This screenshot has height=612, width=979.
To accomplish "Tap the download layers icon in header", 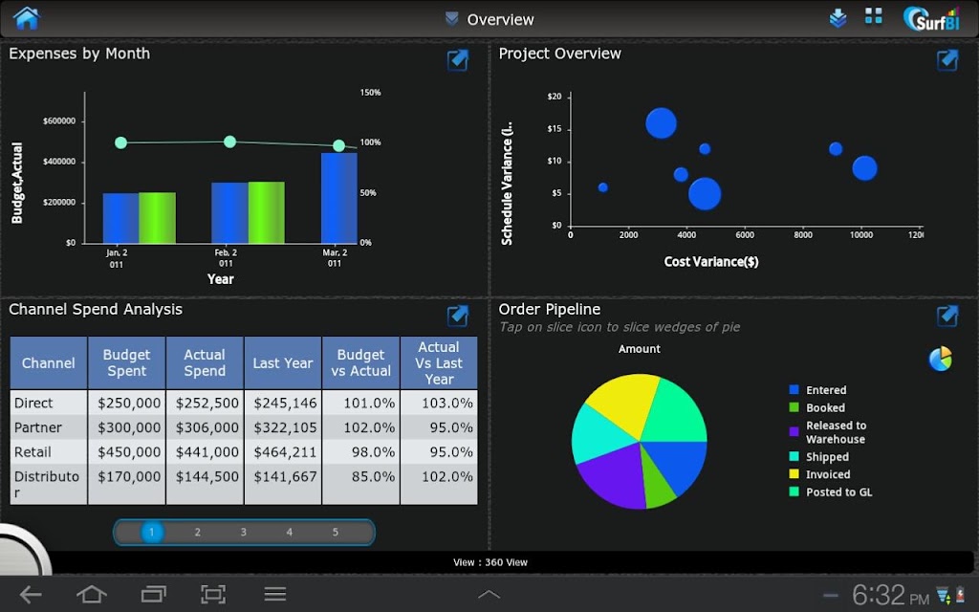I will [x=838, y=18].
